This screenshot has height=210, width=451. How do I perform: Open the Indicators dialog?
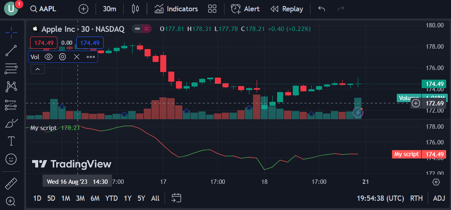[176, 9]
